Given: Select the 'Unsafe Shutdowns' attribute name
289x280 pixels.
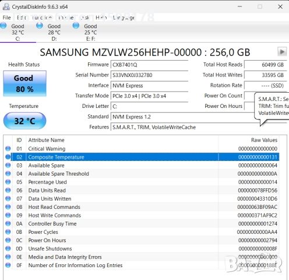Looking at the screenshot, I should 50,249.
